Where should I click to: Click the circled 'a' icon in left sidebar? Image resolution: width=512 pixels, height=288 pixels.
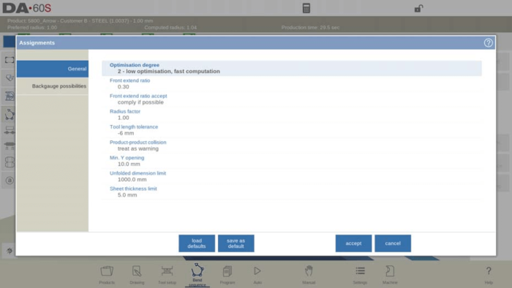[9, 180]
